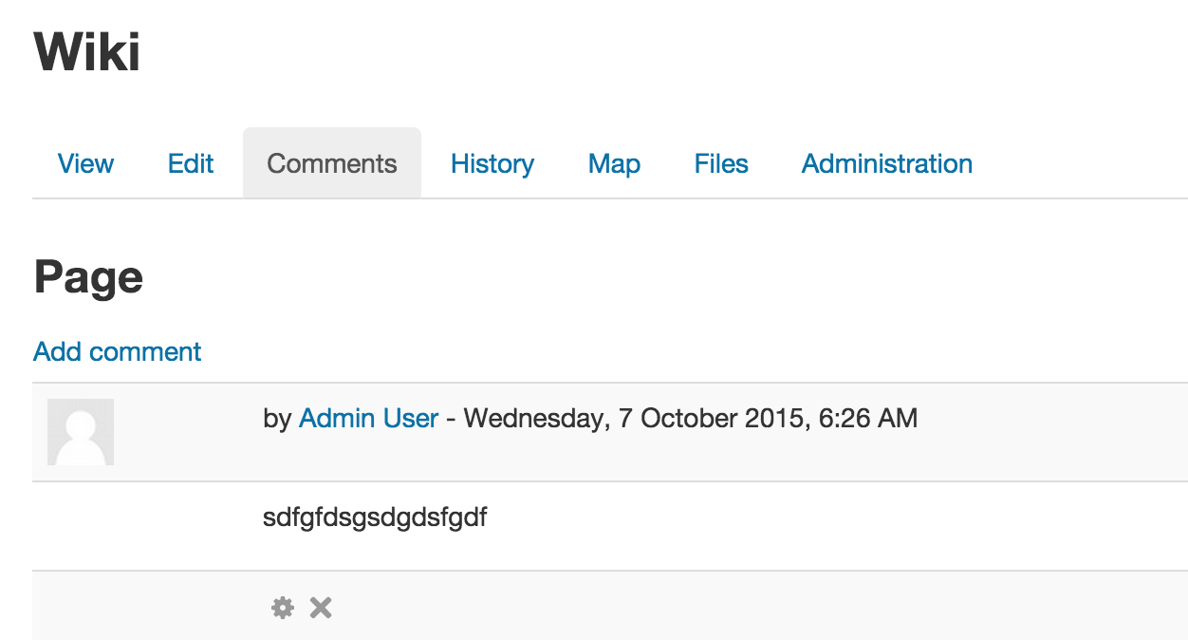This screenshot has height=640, width=1188.
Task: Click Admin User's avatar picture
Action: click(81, 432)
